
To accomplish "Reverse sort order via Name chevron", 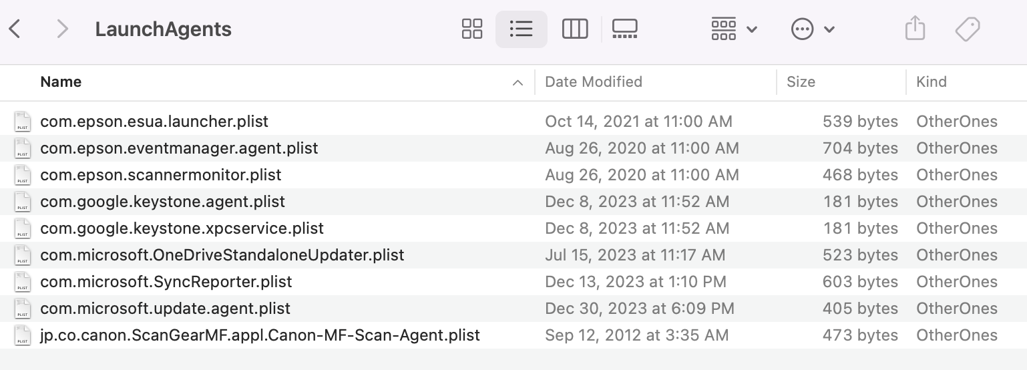I will pos(517,83).
